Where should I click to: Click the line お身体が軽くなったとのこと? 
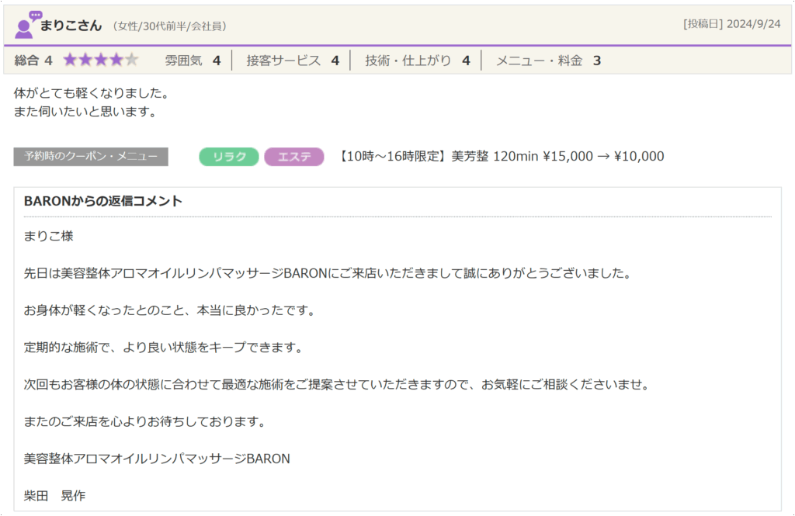click(x=170, y=310)
